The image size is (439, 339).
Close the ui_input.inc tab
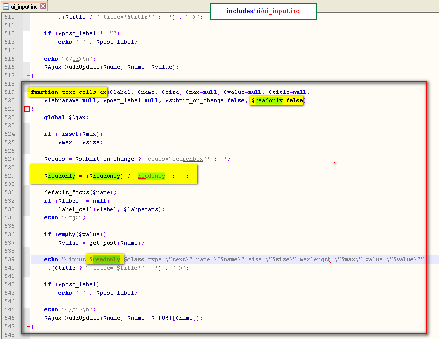tap(43, 6)
